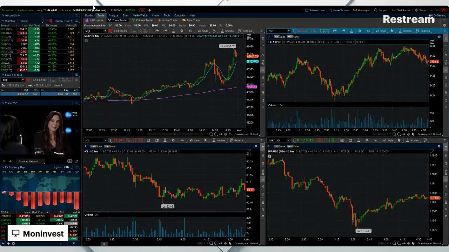This screenshot has width=449, height=252.
Task: Open the Futures watchlist dropdown
Action: point(31,21)
